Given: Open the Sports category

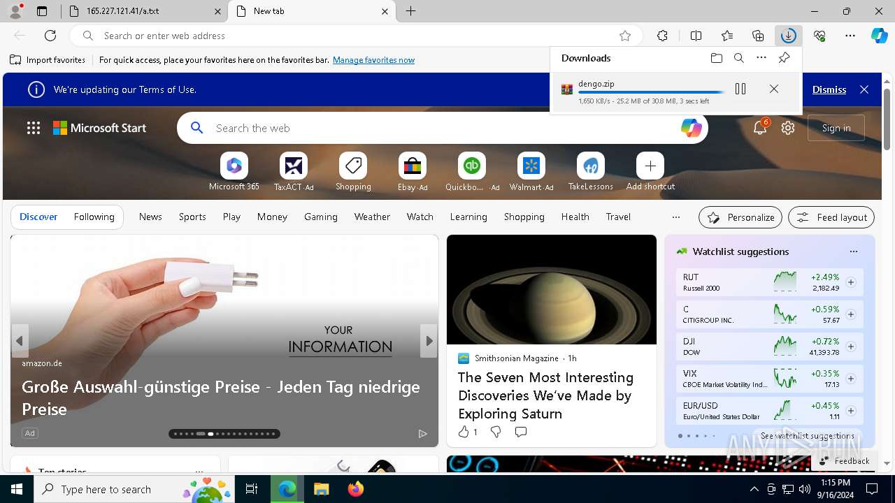Looking at the screenshot, I should (x=192, y=217).
